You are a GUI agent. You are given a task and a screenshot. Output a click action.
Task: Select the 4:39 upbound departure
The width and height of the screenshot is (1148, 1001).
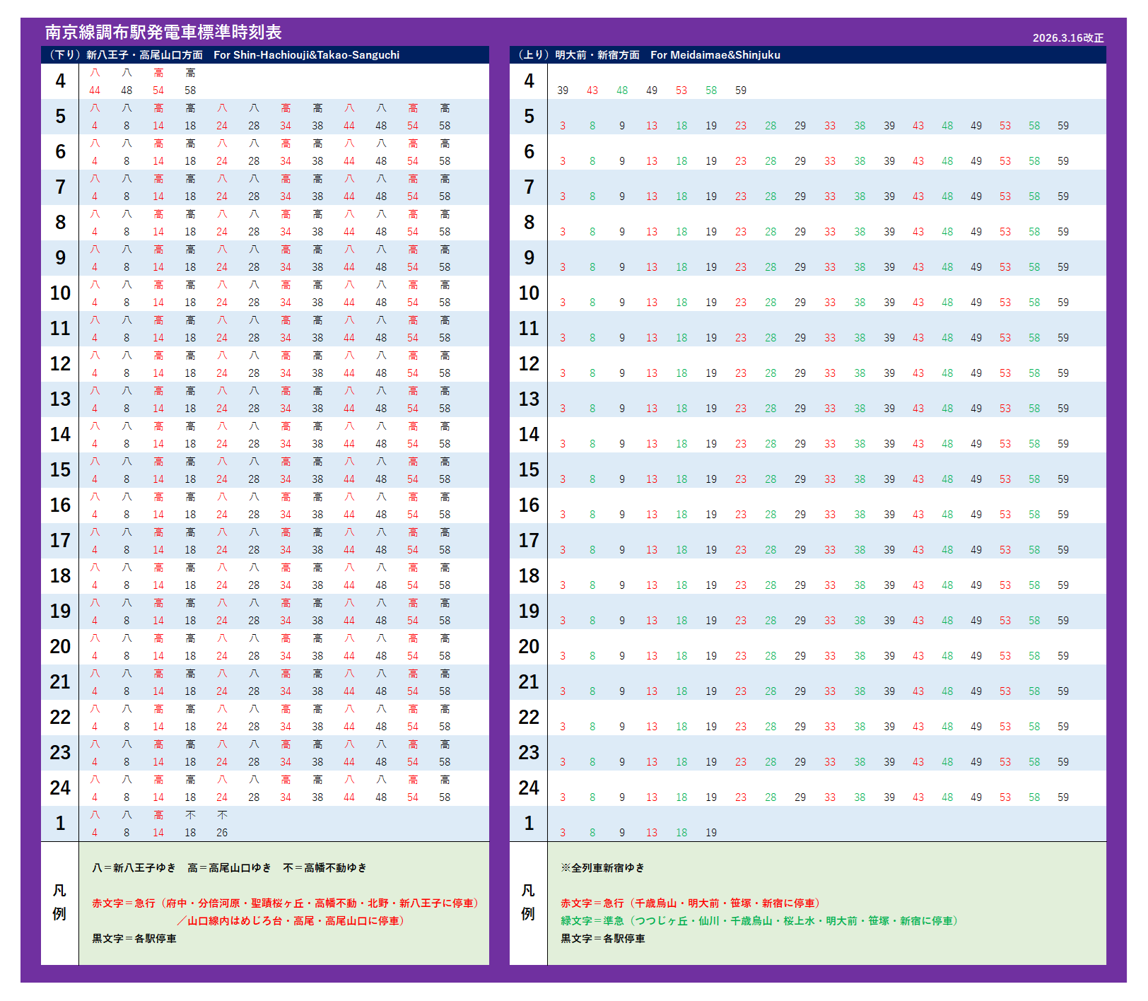pos(563,90)
